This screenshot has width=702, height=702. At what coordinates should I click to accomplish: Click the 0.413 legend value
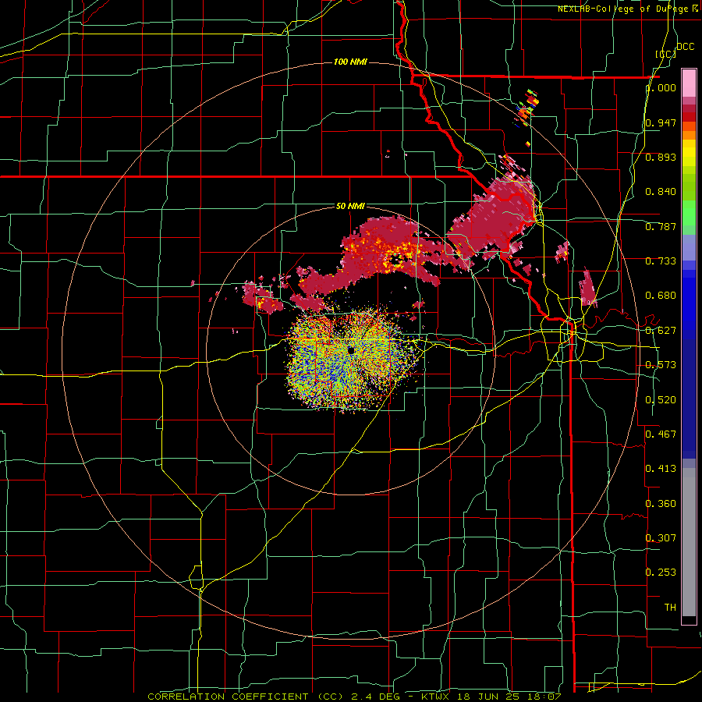pos(661,469)
